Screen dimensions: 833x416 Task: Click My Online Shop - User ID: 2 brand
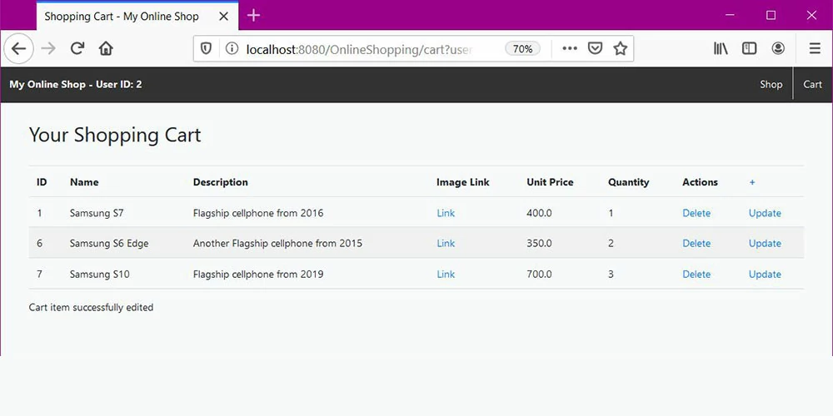click(76, 84)
